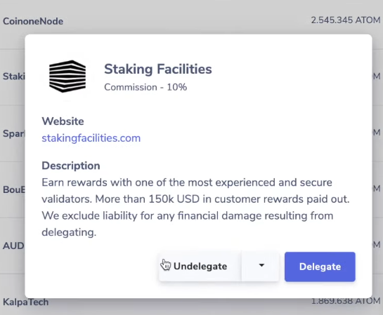Click the Staking Facilities dialog title

158,69
